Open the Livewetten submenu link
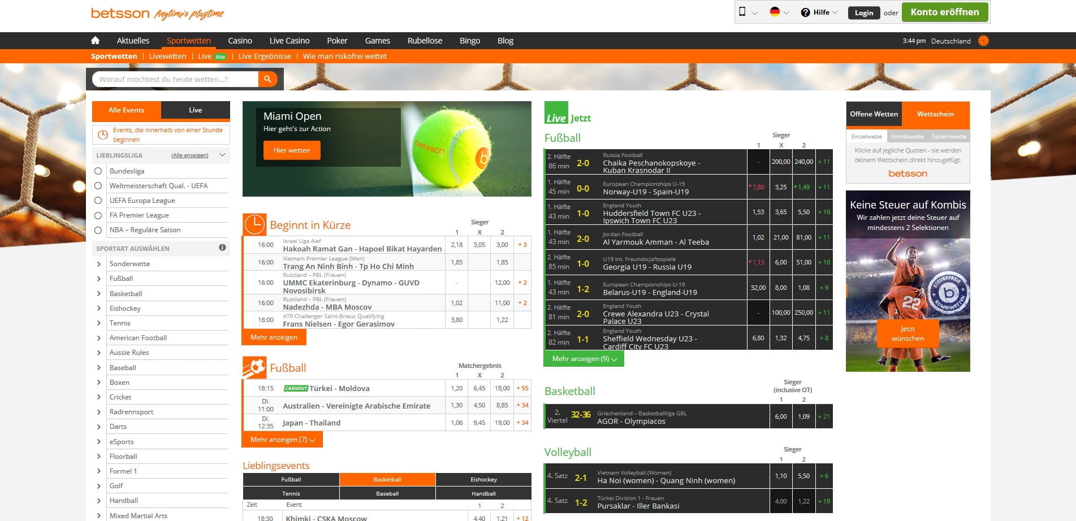 167,57
